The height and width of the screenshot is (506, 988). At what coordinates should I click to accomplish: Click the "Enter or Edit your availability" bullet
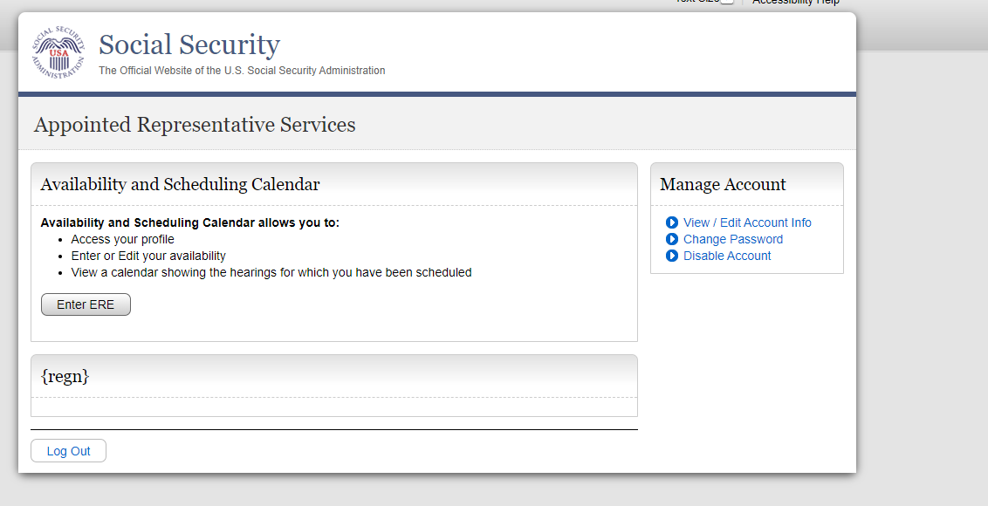pyautogui.click(x=148, y=256)
